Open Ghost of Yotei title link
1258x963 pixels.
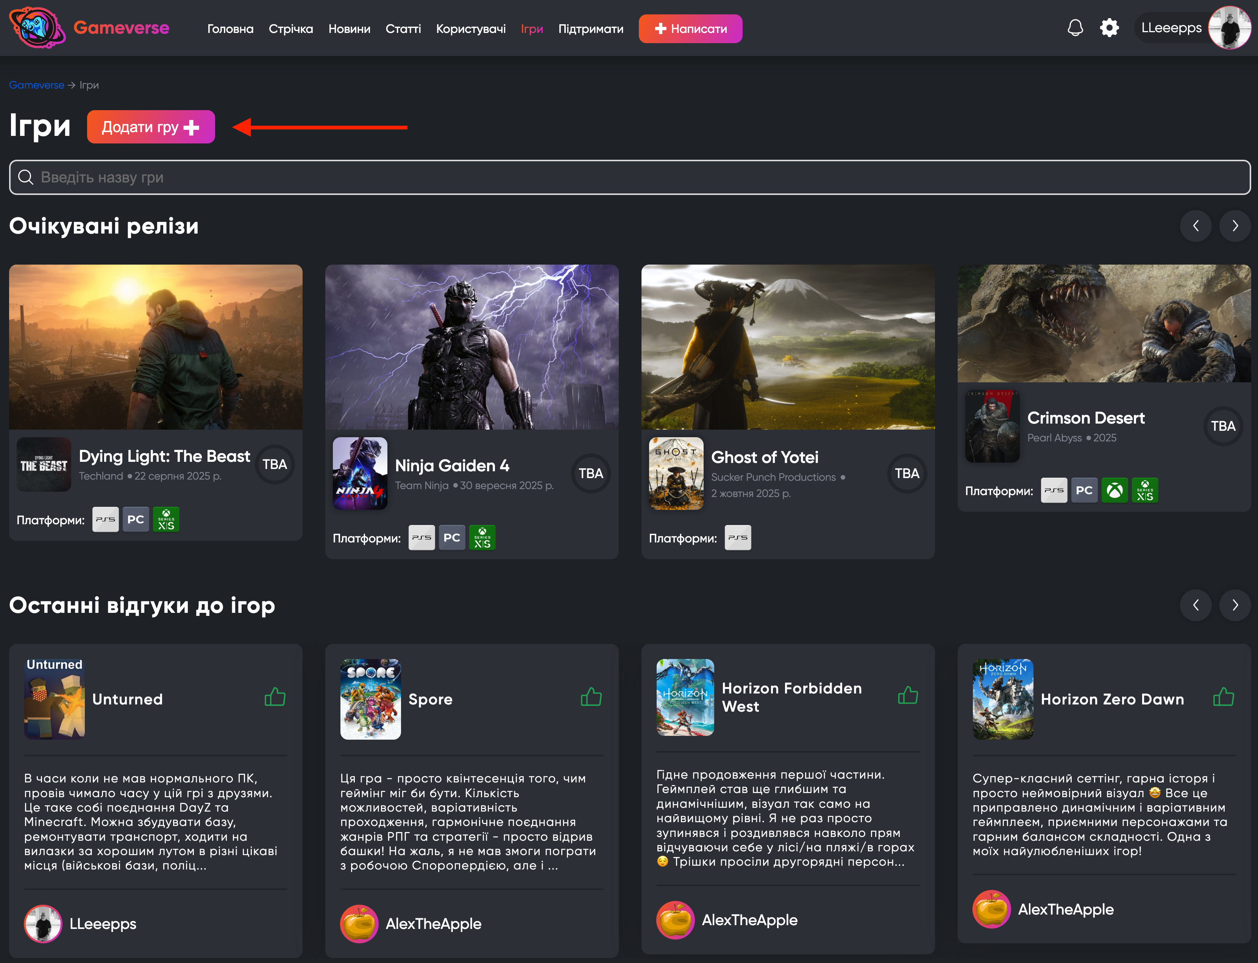[x=765, y=457]
